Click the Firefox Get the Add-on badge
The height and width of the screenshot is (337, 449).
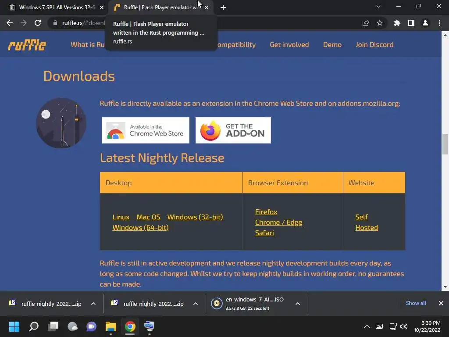233,130
